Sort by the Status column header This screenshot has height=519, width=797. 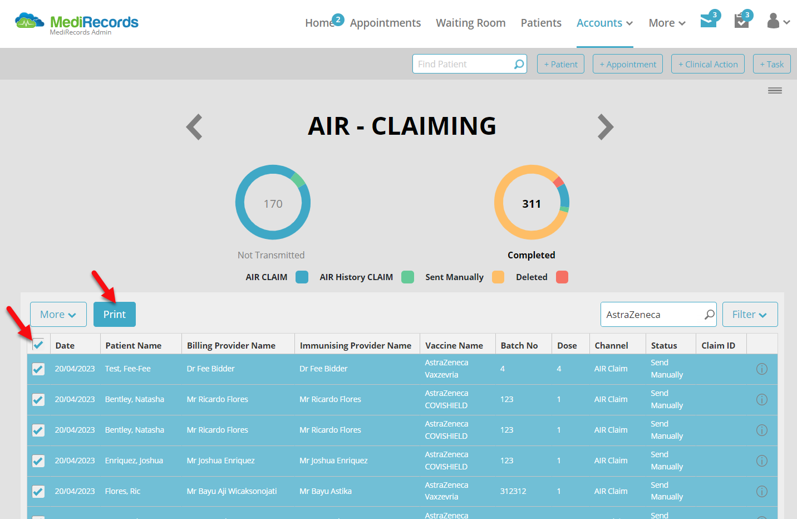[664, 346]
